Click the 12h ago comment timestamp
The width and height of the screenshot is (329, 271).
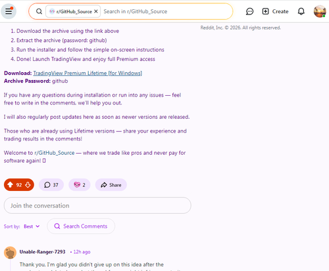tap(82, 252)
